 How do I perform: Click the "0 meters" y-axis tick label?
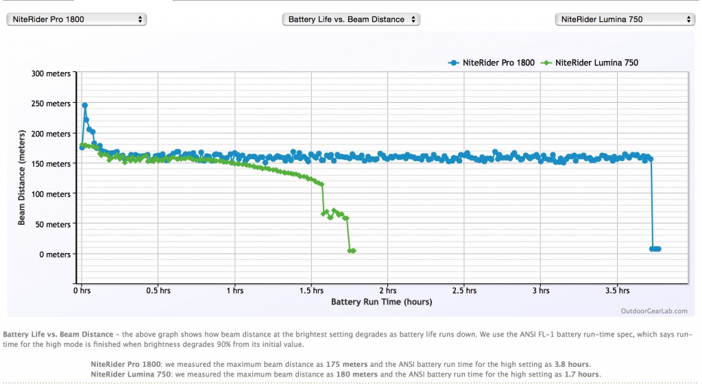[53, 254]
